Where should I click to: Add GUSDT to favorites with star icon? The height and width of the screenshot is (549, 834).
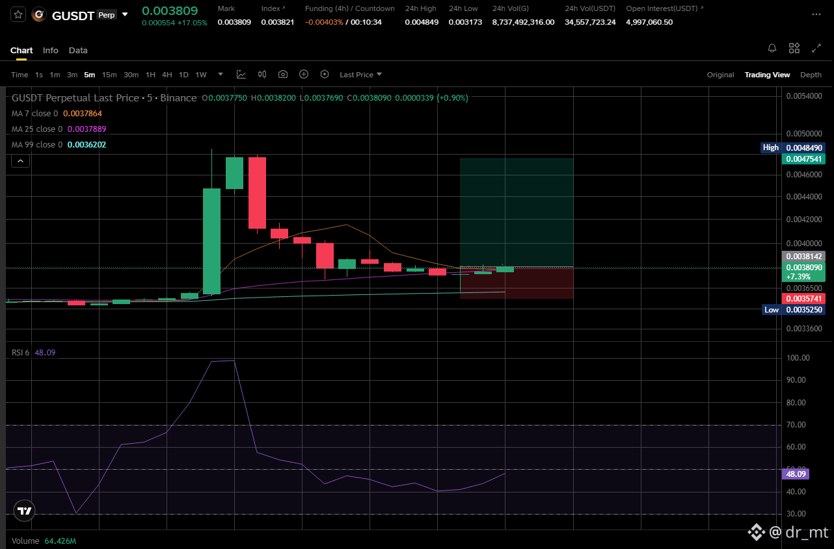(x=18, y=14)
